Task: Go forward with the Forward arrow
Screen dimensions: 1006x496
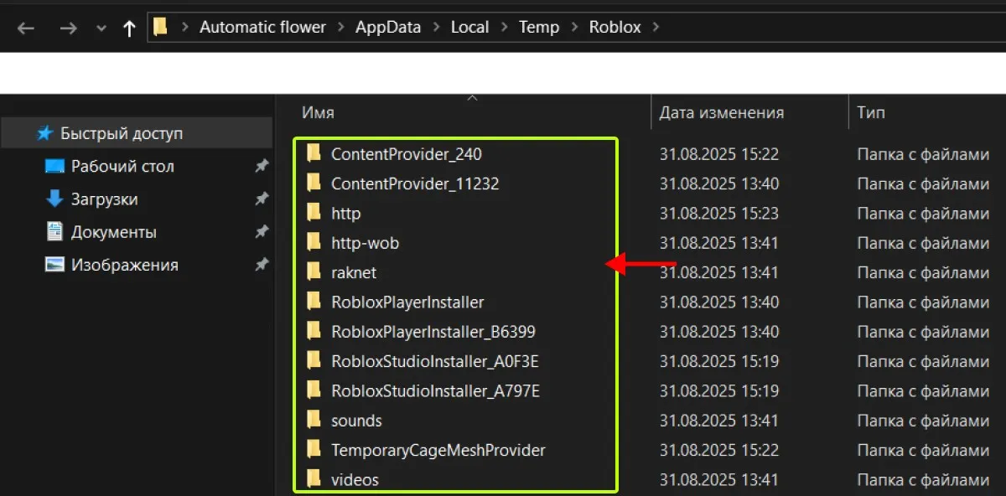Action: pos(68,28)
